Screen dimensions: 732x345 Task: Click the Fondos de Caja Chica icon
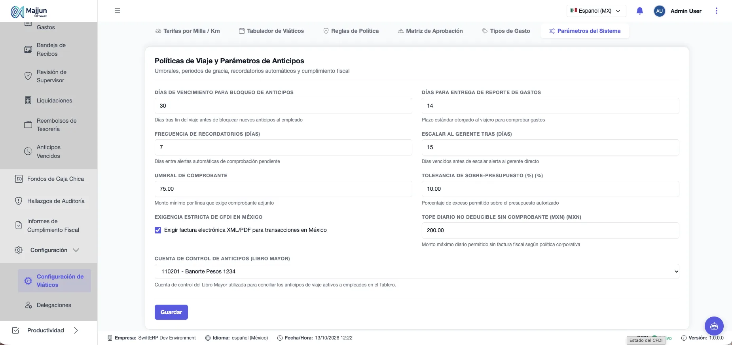point(19,179)
